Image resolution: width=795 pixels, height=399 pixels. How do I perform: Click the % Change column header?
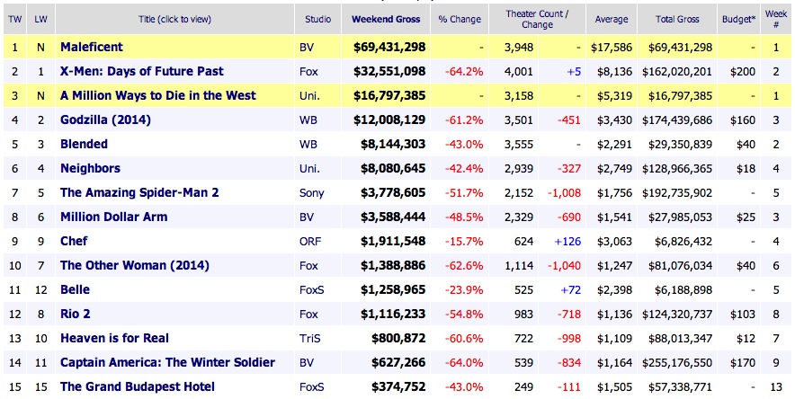point(460,19)
